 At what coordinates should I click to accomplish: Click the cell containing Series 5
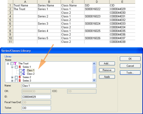(49, 38)
